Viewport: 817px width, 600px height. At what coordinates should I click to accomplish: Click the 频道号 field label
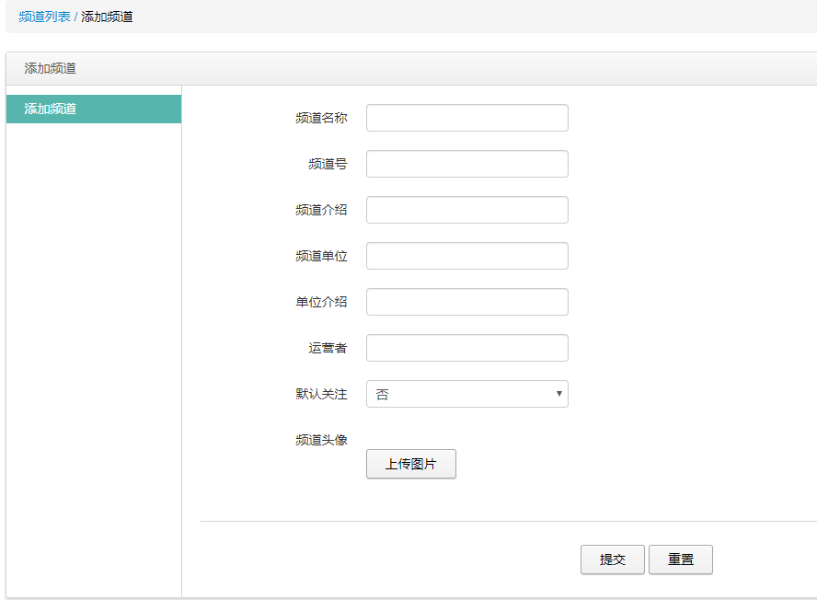(x=328, y=164)
